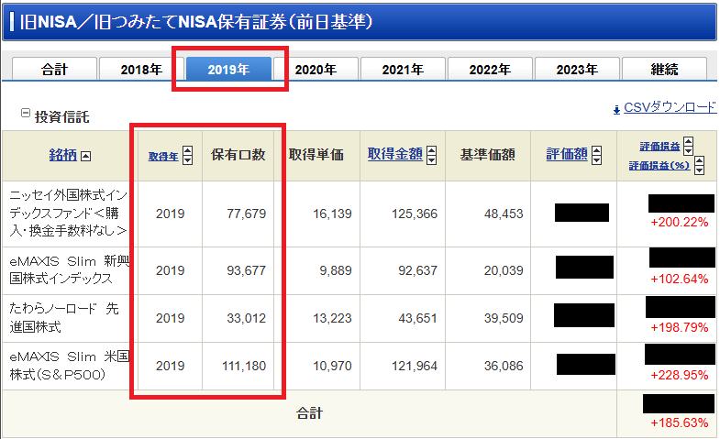This screenshot has height=439, width=720.
Task: Show the 2022年 holdings tab
Action: [x=490, y=70]
